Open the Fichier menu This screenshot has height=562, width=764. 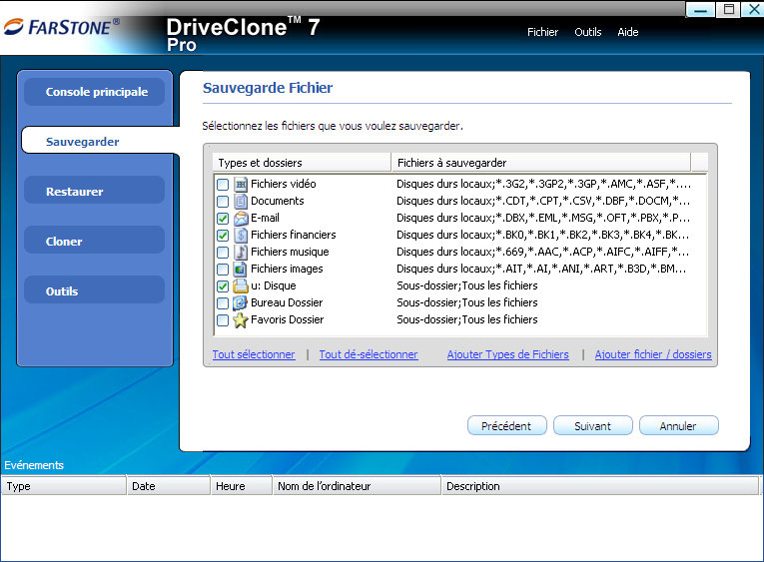542,32
